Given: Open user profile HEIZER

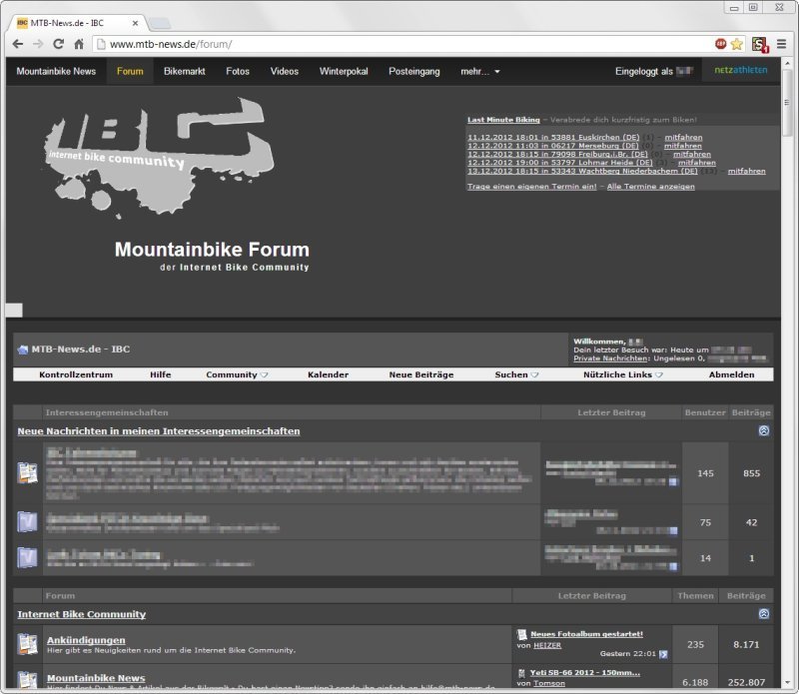Looking at the screenshot, I should [x=547, y=646].
